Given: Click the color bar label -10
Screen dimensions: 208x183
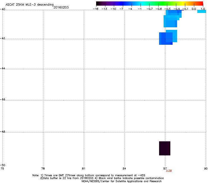Looking at the screenshot, I should [x=113, y=9].
